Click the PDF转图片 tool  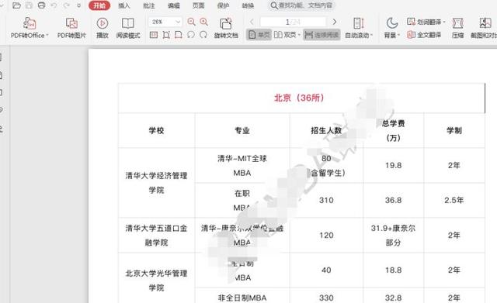pyautogui.click(x=71, y=28)
